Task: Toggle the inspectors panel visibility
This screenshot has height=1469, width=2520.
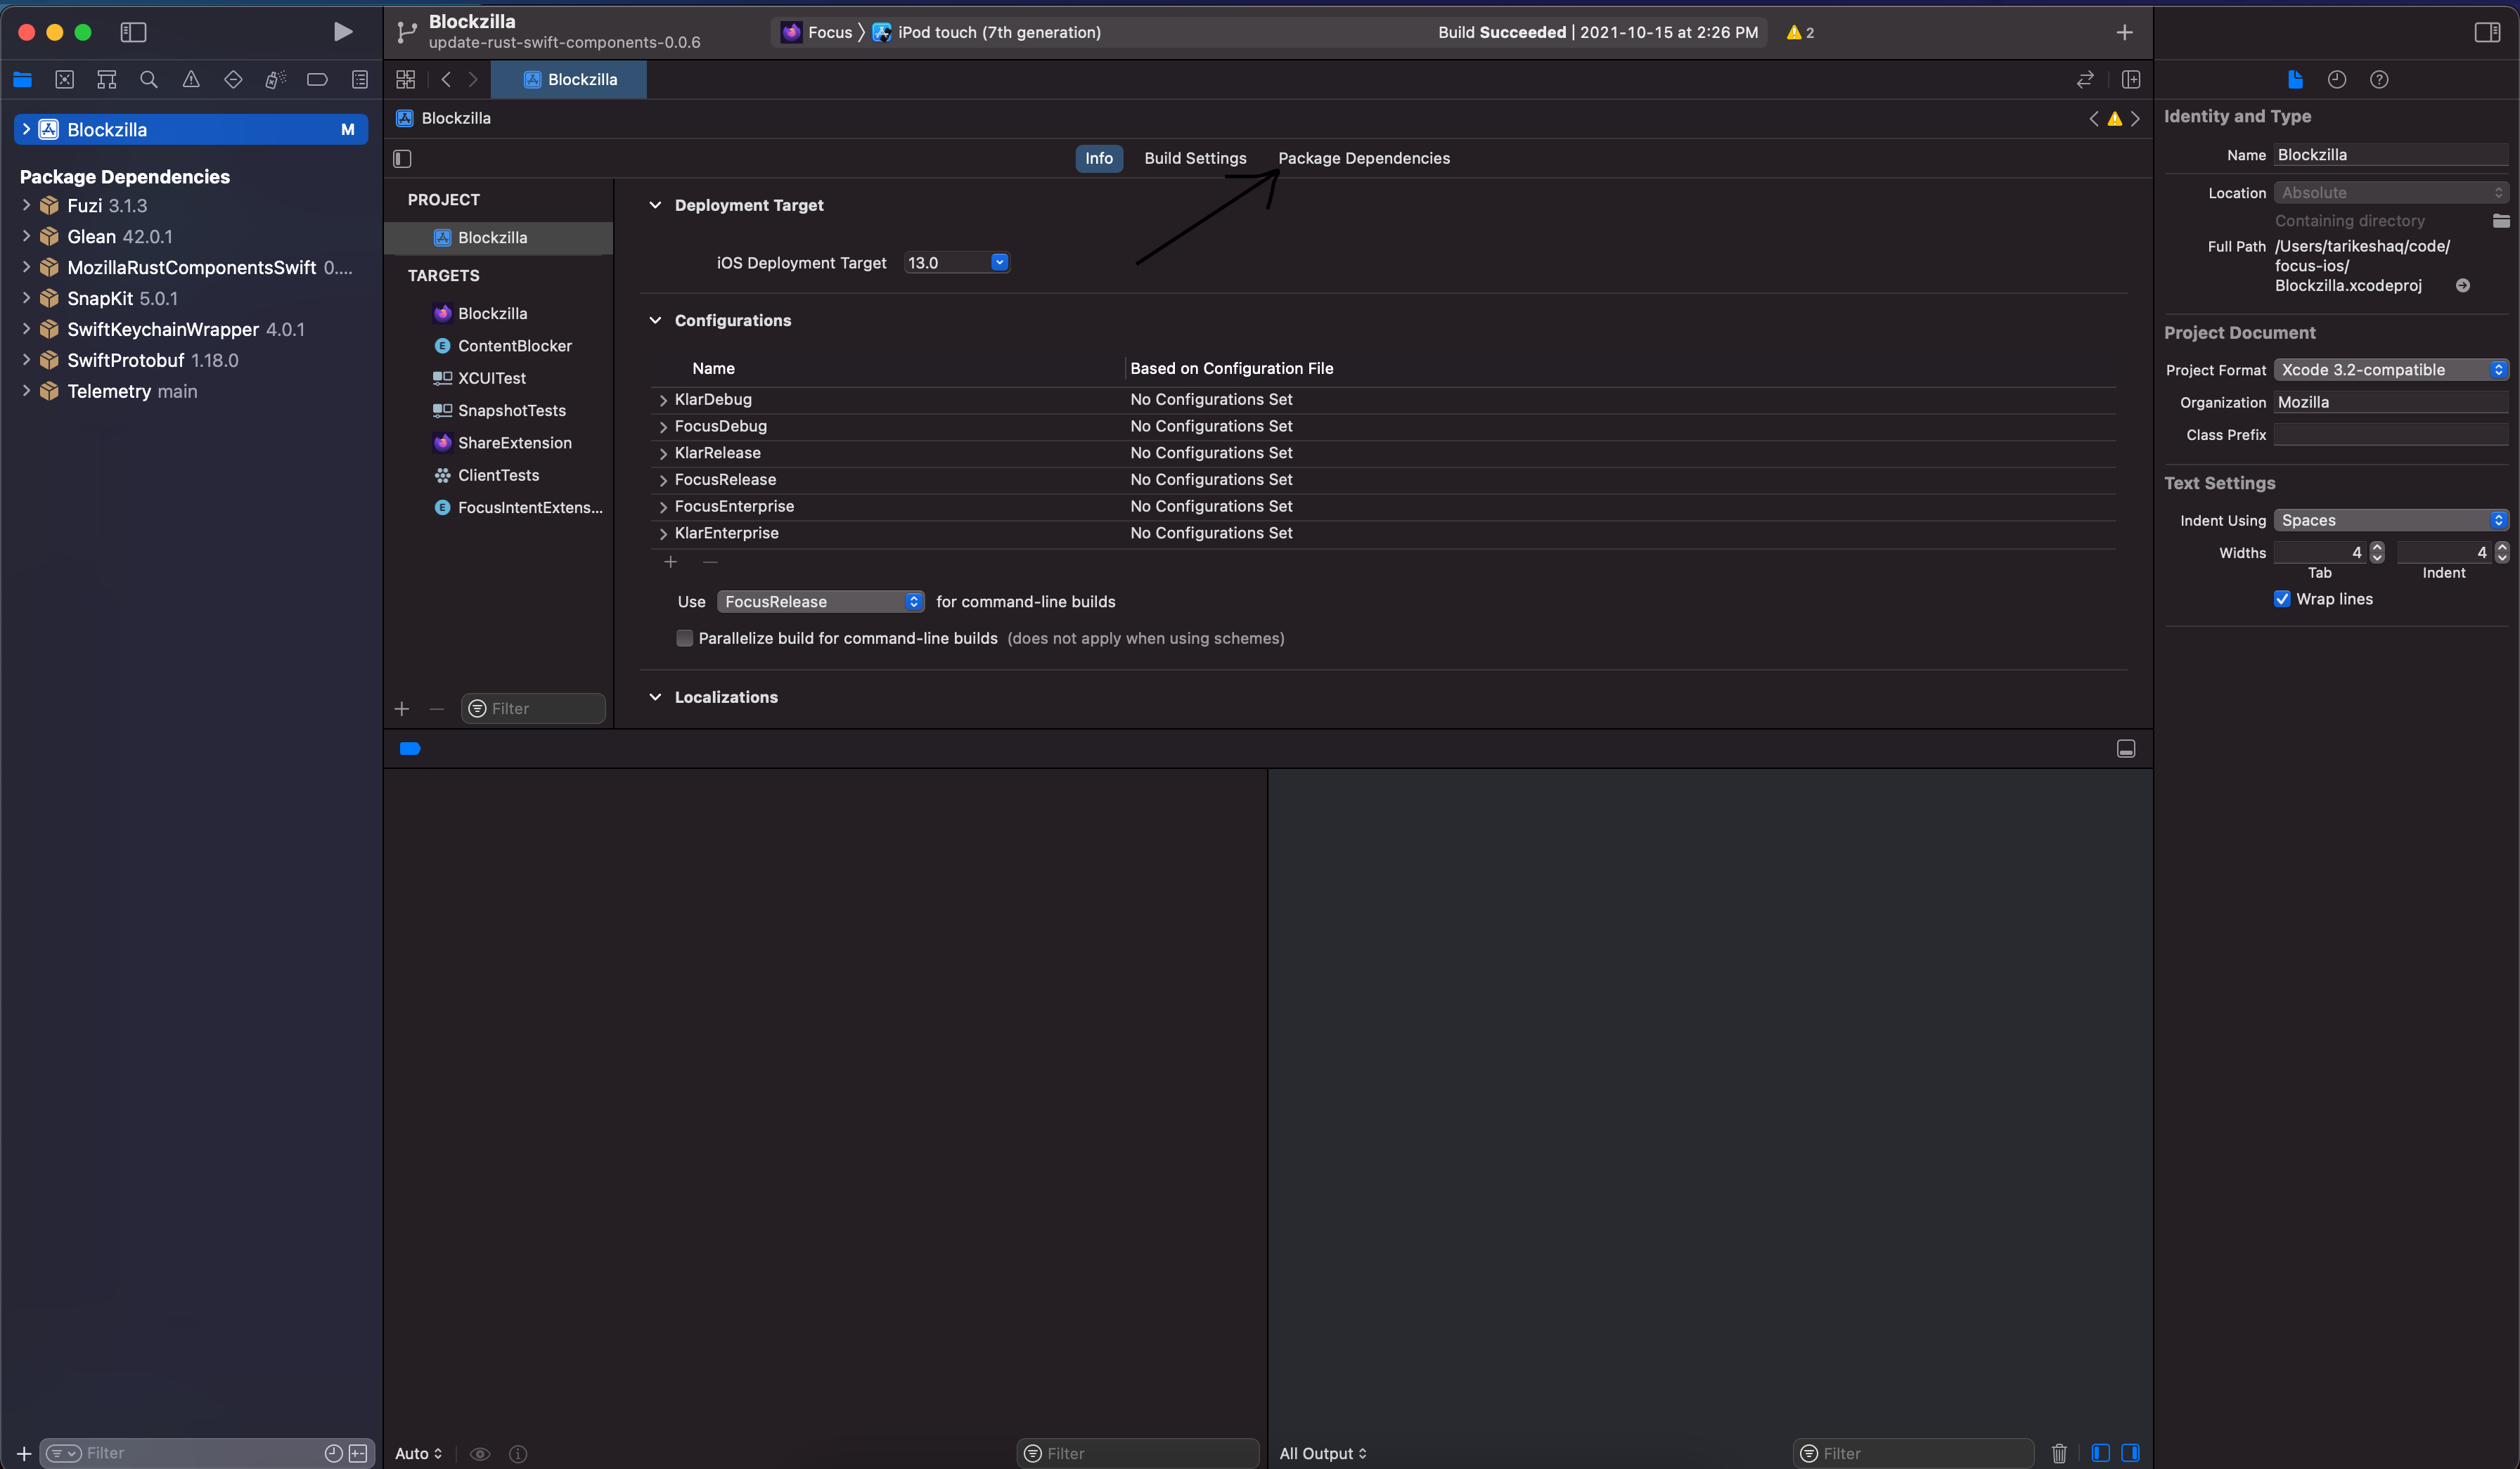Action: [x=2487, y=32]
